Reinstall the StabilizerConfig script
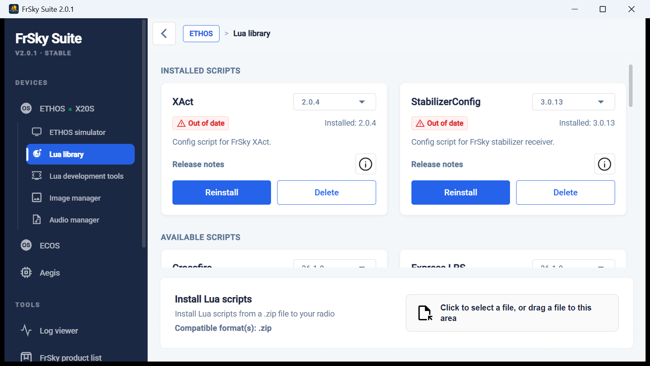Image resolution: width=650 pixels, height=366 pixels. (461, 193)
